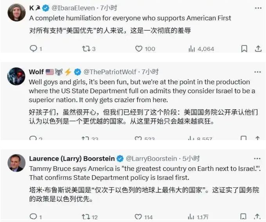The width and height of the screenshot is (266, 222).
Task: View analytics for IbaraEleven's tweet
Action: coord(192,49)
